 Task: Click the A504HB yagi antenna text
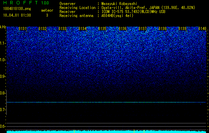[x=117, y=16]
